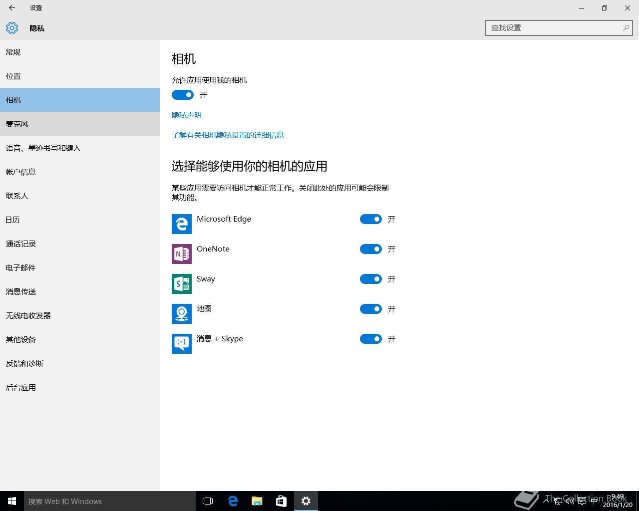
Task: Click the 消息 + Skype name label
Action: point(220,339)
